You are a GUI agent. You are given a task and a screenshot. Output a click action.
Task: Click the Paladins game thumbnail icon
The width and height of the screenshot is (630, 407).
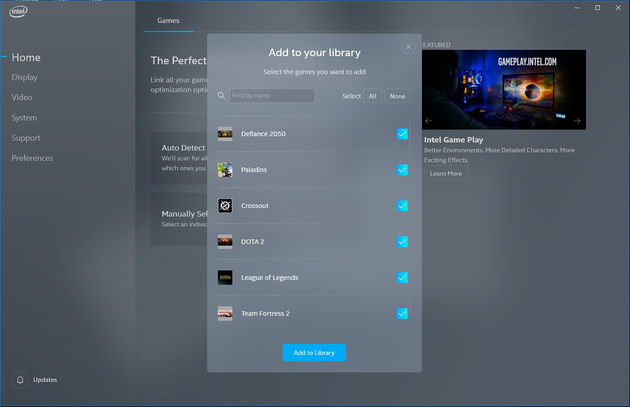click(225, 170)
